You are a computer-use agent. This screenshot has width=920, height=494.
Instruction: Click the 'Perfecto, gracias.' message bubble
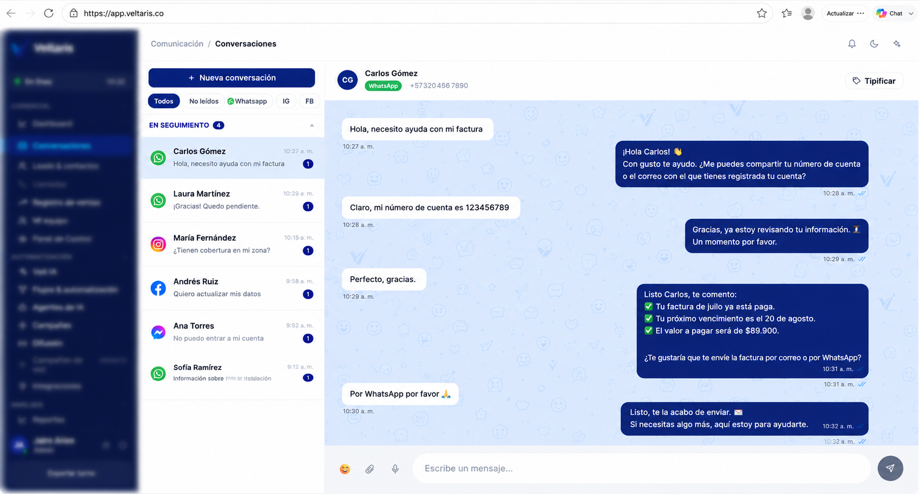pyautogui.click(x=384, y=280)
